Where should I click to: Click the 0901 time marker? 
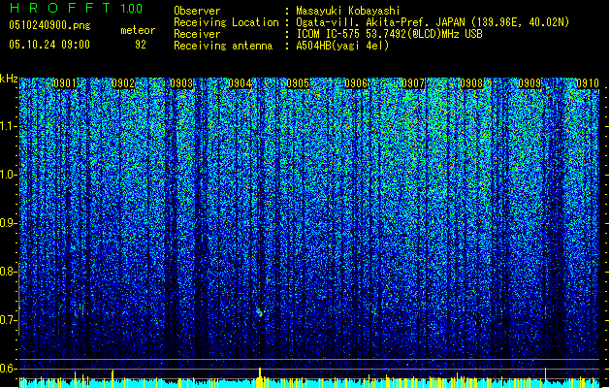coord(65,83)
